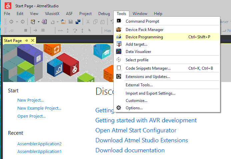Close the open Tools menu
The height and width of the screenshot is (159, 231).
point(121,14)
